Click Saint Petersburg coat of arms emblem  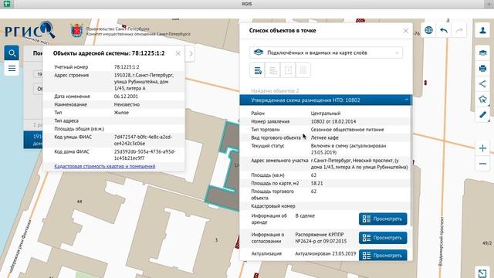click(x=76, y=31)
